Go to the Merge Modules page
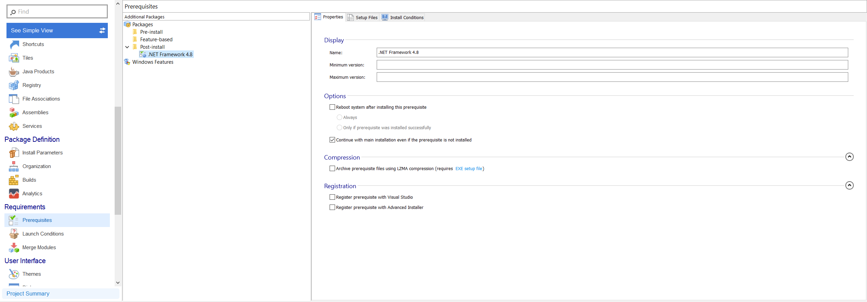This screenshot has height=302, width=867. tap(39, 247)
